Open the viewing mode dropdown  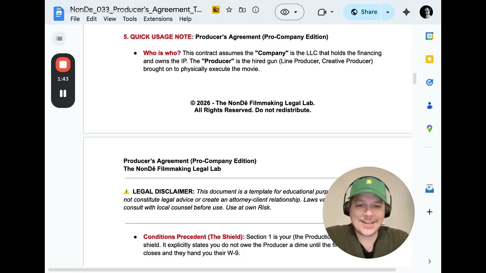tap(289, 12)
